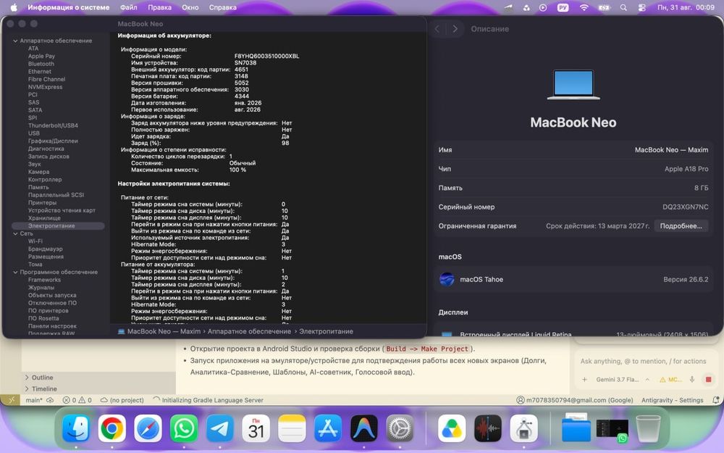
Task: Click the battery charging icon in menu bar
Action: point(604,7)
